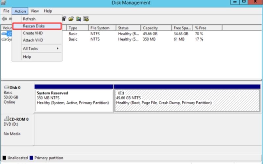Click the 61 MB free space cell
The height and width of the screenshot is (164, 263).
[179, 39]
